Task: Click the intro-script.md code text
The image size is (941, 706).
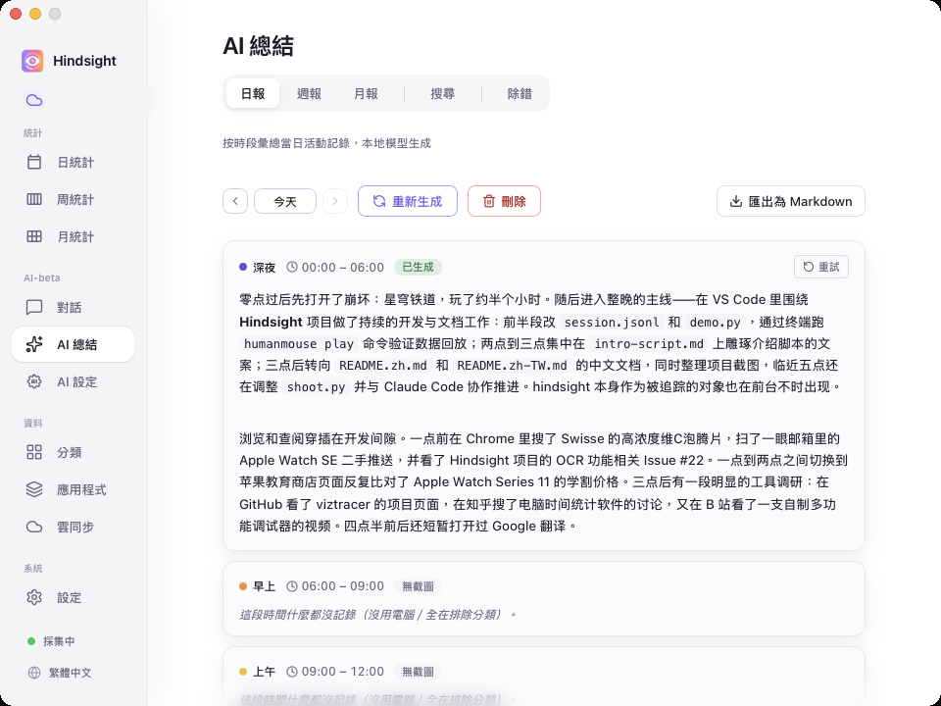Action: tap(648, 344)
